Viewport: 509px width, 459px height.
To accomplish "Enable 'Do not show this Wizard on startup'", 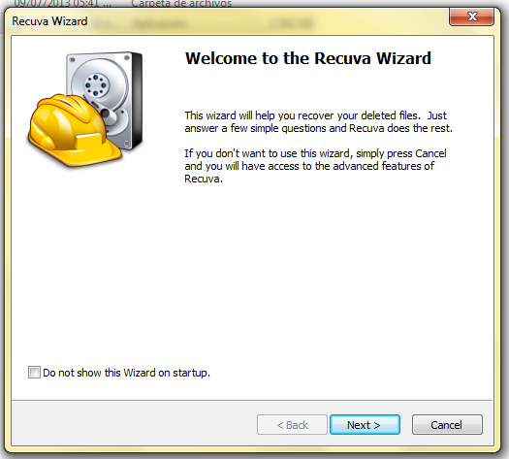I will point(34,373).
